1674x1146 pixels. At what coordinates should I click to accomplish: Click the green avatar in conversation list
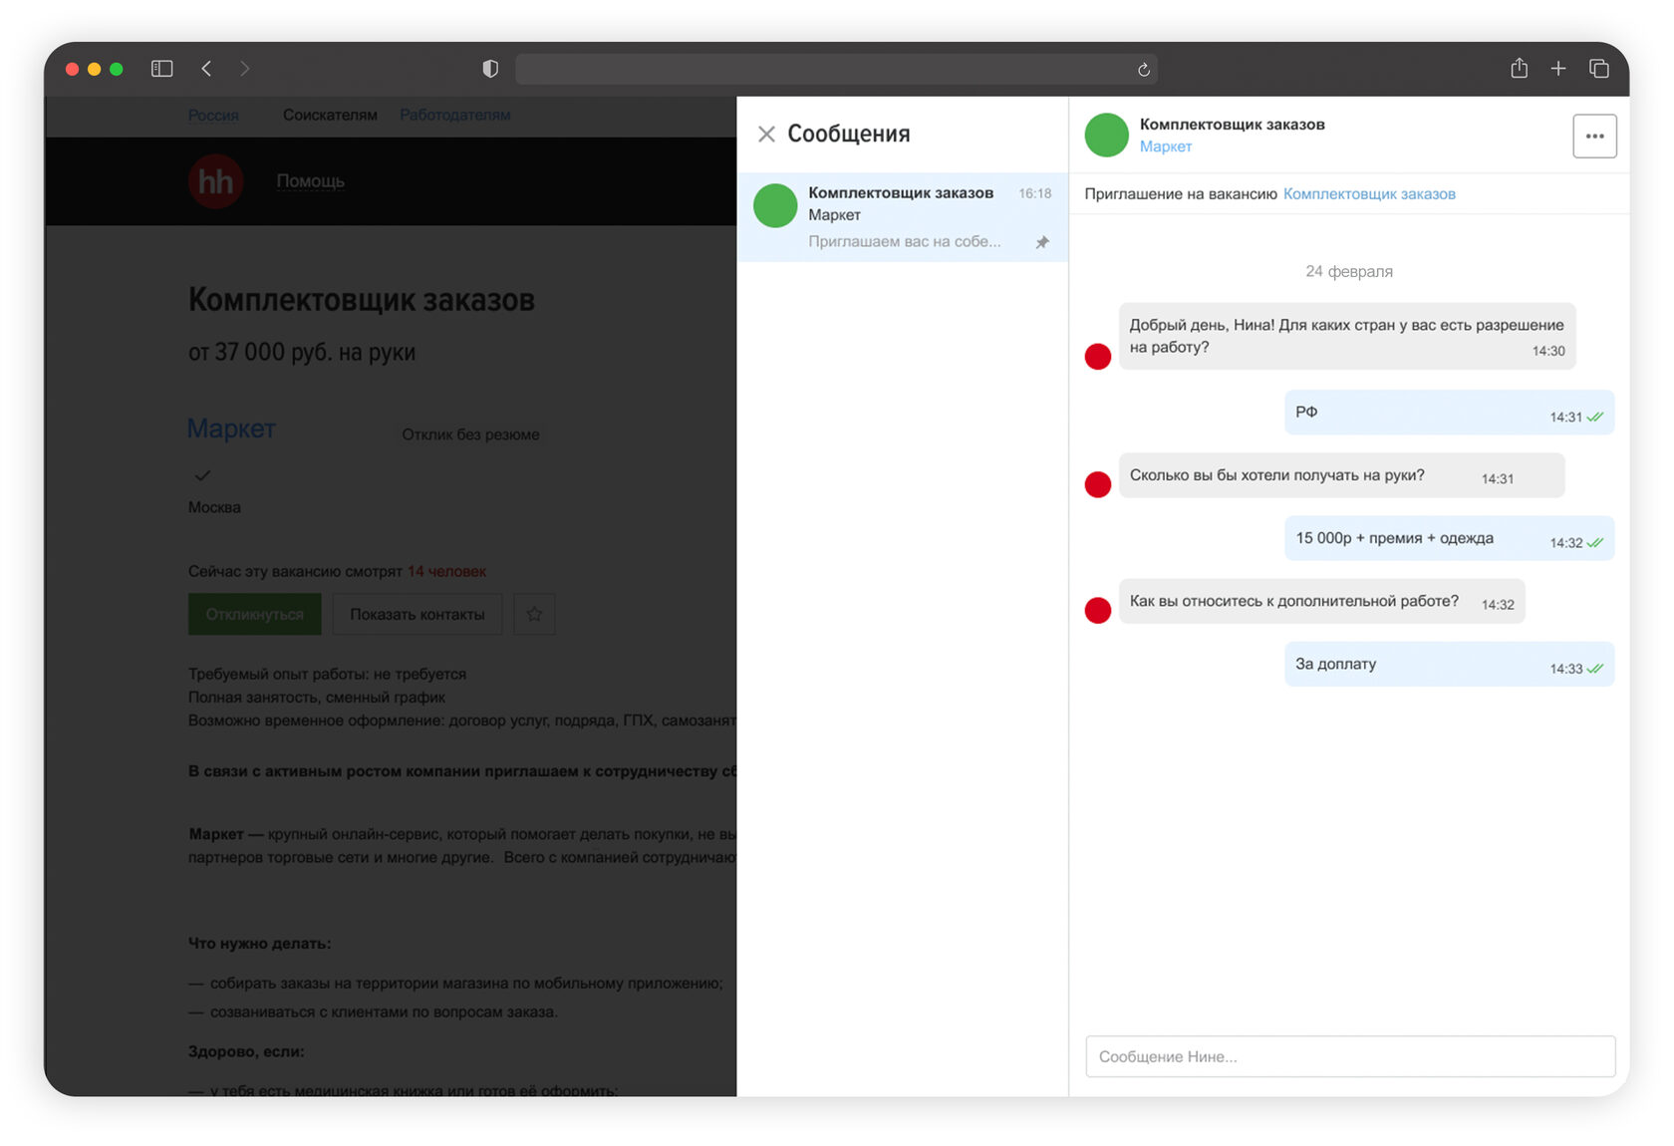(775, 205)
